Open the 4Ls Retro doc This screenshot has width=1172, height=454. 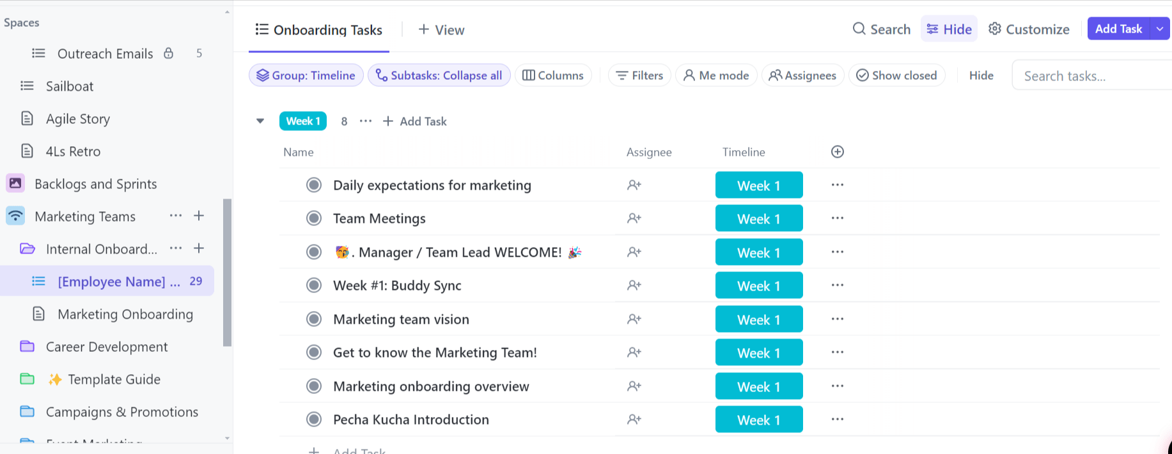tap(73, 151)
